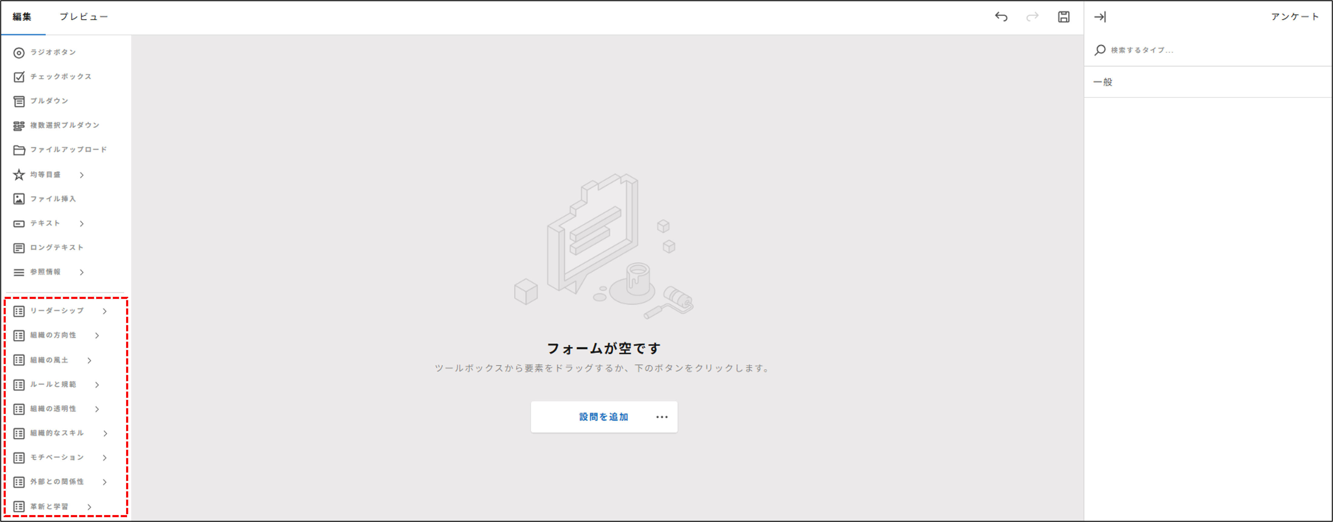Expand the テキスト category chevron
Screen dimensions: 1333x522
[x=82, y=223]
